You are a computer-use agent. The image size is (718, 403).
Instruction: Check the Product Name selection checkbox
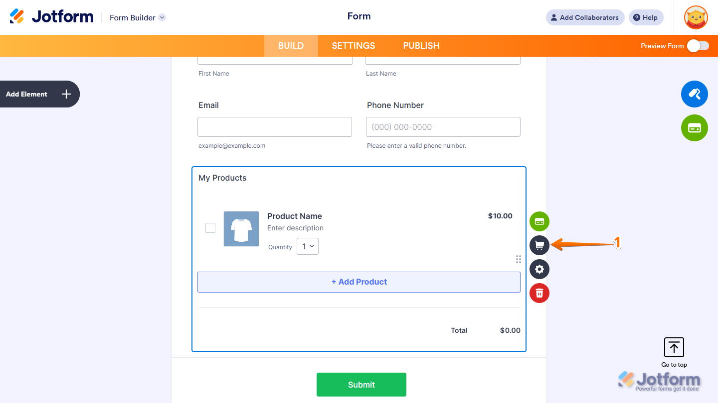(210, 227)
